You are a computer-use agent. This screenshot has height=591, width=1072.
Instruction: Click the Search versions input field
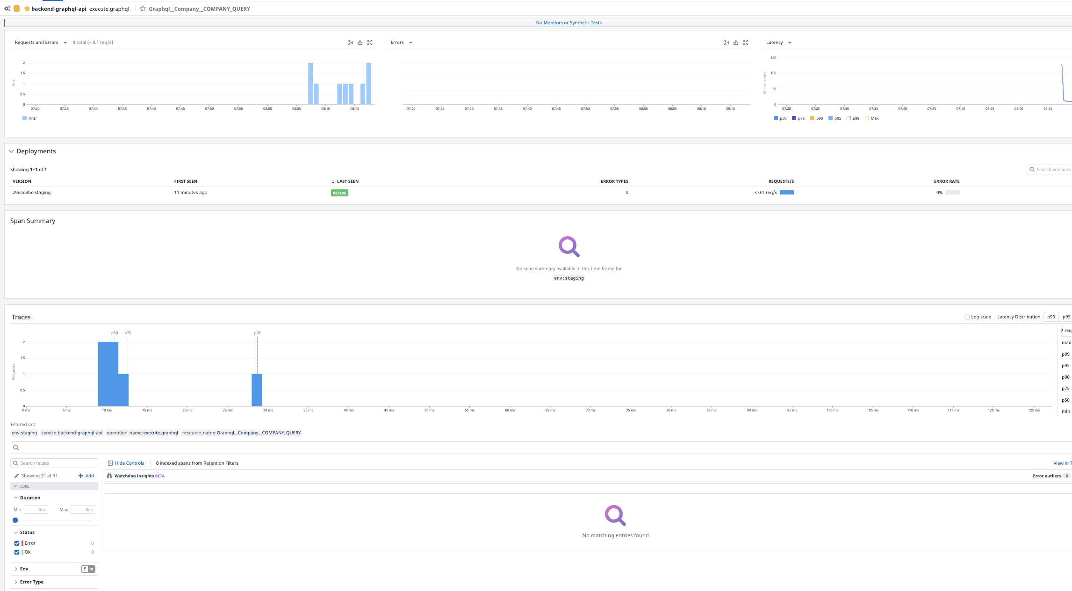click(x=1052, y=169)
